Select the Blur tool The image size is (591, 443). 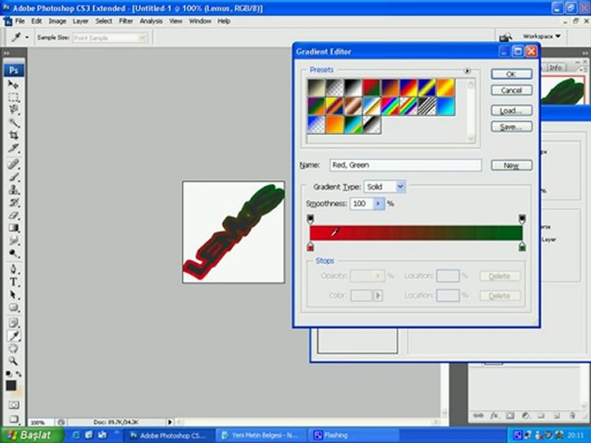[x=14, y=241]
